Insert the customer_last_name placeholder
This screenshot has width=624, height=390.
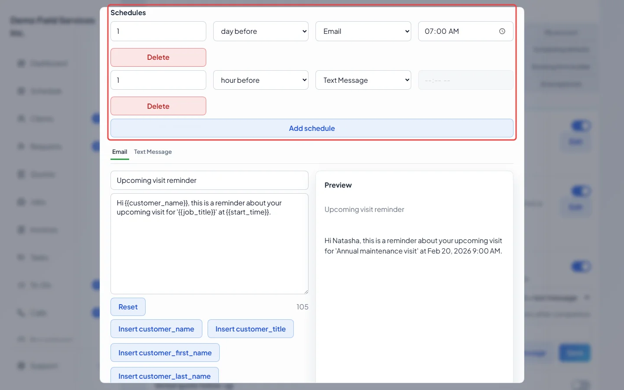click(165, 376)
